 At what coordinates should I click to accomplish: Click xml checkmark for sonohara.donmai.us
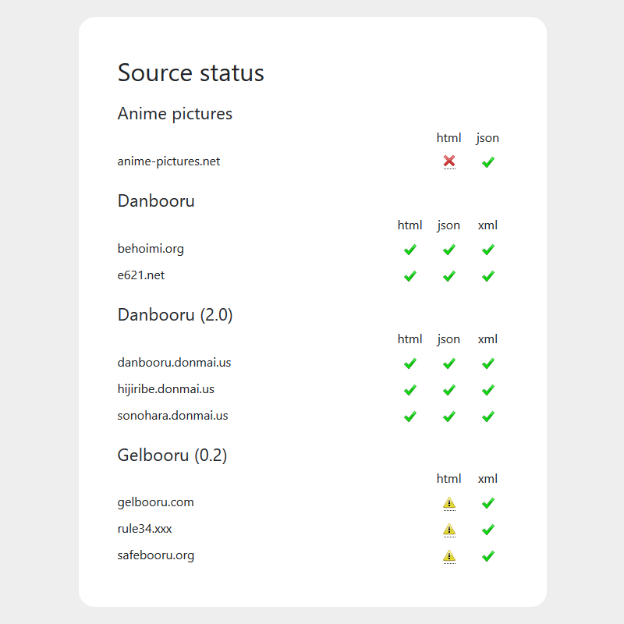tap(488, 417)
